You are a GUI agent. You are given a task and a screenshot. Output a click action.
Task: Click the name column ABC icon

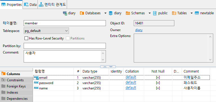36,88
